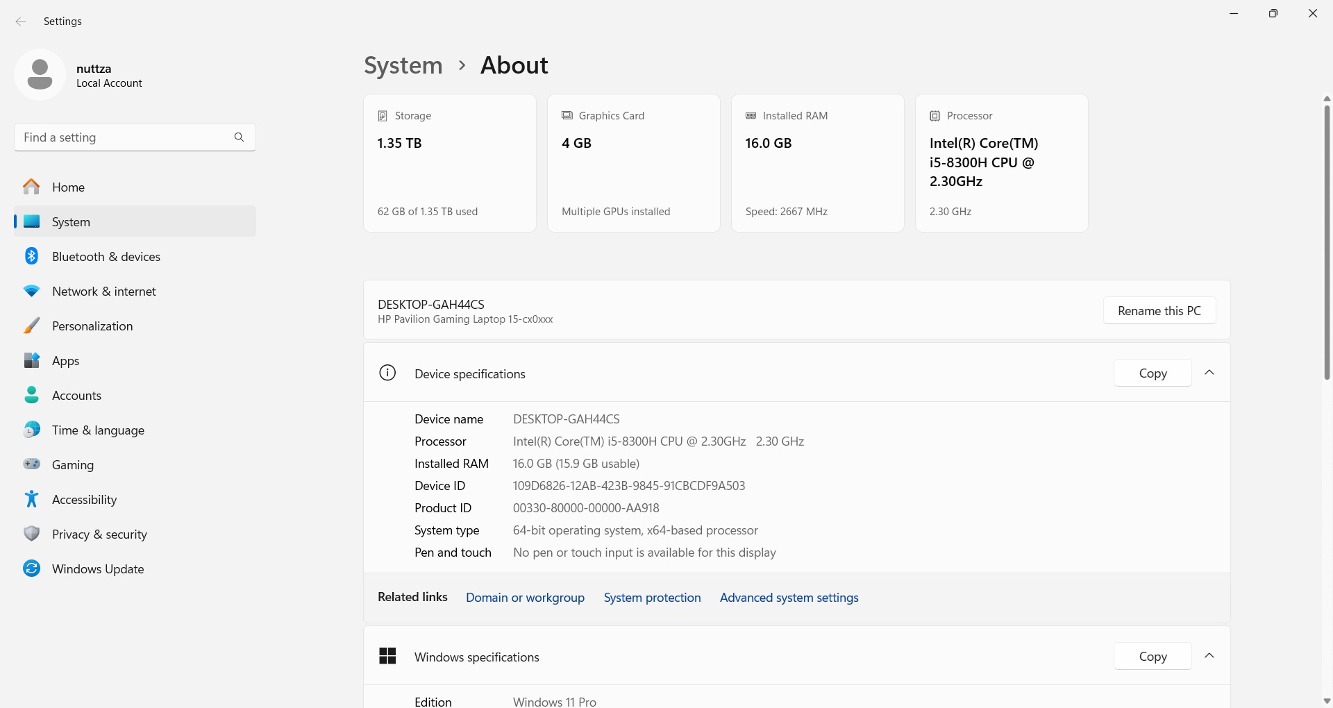Click System in the breadcrumb
Viewport: 1333px width, 708px height.
point(403,65)
